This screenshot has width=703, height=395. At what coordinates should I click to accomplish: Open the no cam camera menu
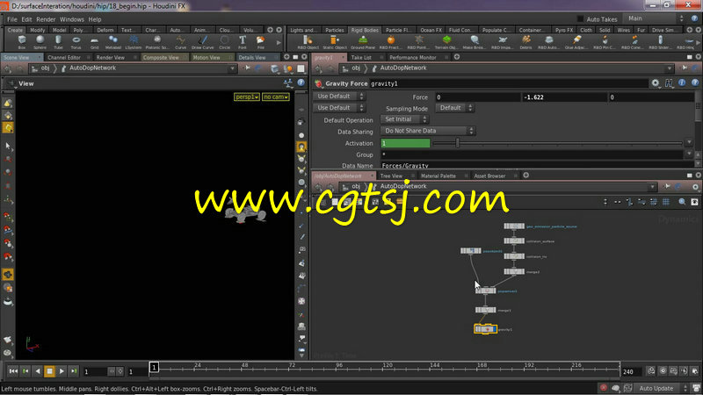pyautogui.click(x=276, y=97)
